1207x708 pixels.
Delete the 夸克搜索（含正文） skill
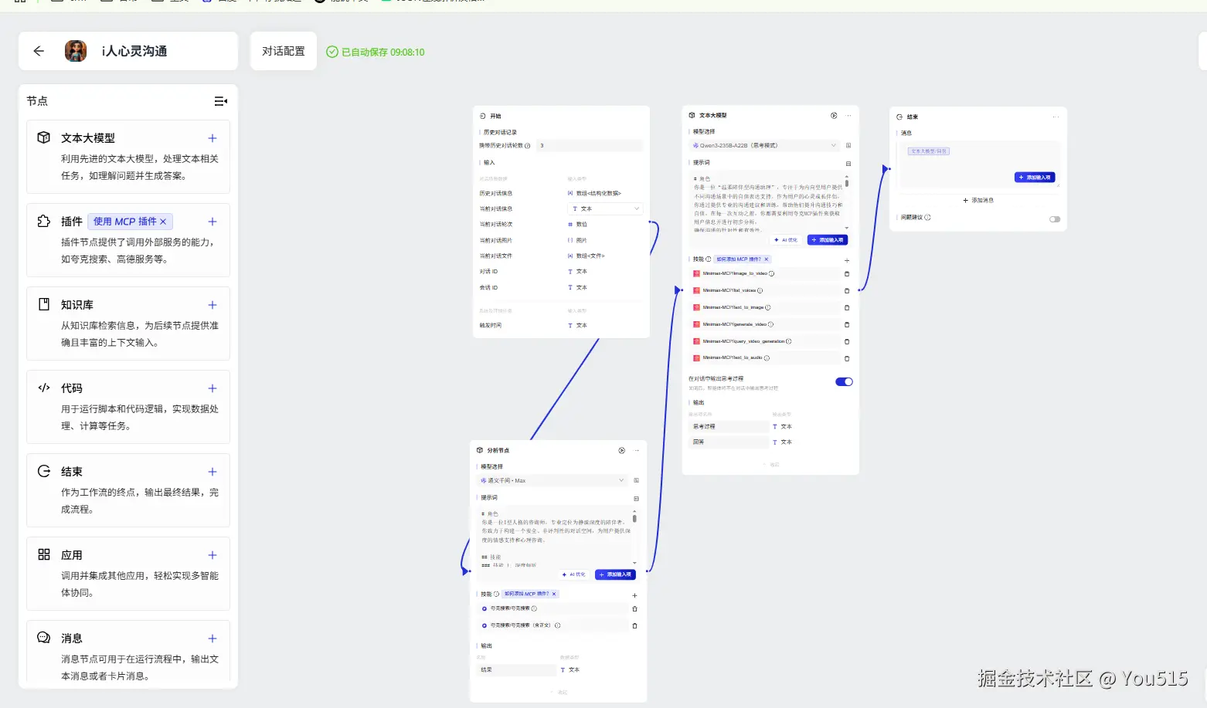[x=634, y=625]
